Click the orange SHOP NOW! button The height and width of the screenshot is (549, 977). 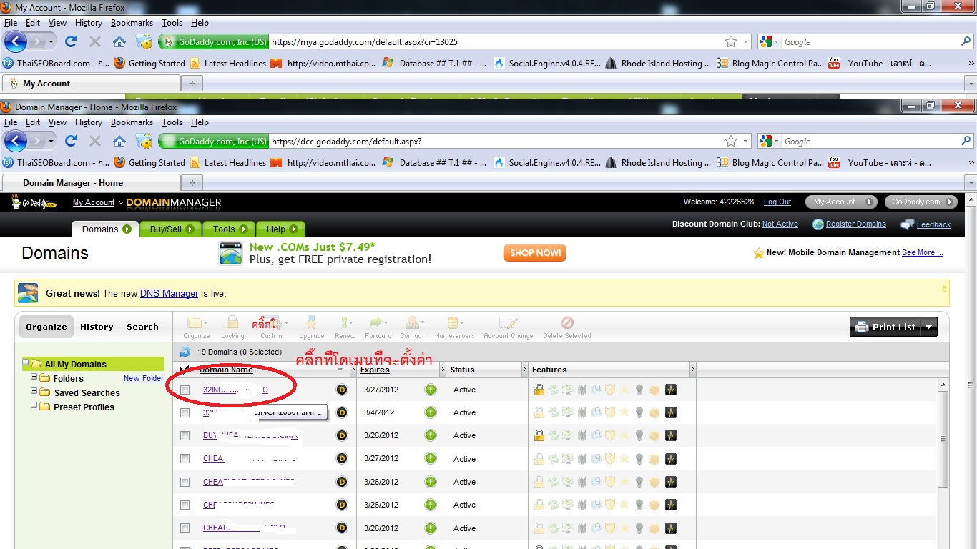coord(534,252)
